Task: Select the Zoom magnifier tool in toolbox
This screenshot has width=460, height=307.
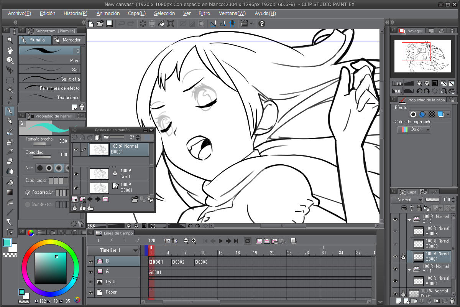Action: click(10, 40)
